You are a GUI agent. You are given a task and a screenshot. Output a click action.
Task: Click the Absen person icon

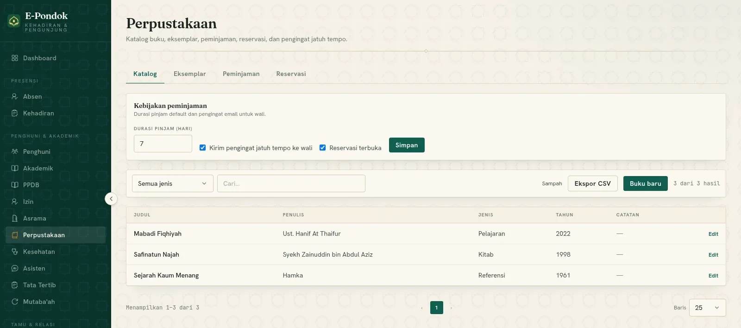click(x=15, y=96)
